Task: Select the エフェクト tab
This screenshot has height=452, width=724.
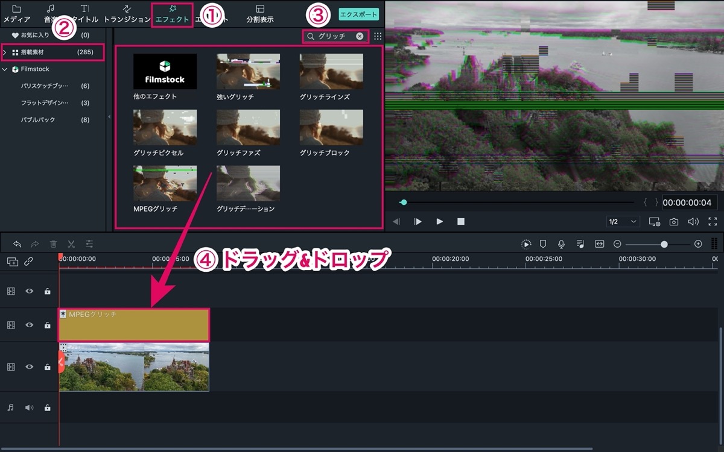Action: (172, 14)
